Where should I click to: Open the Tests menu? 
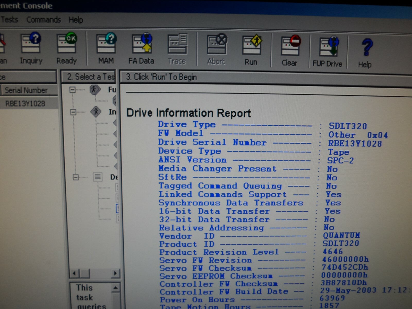pos(10,20)
